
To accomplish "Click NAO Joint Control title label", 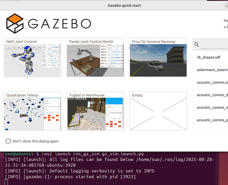I will (21, 42).
